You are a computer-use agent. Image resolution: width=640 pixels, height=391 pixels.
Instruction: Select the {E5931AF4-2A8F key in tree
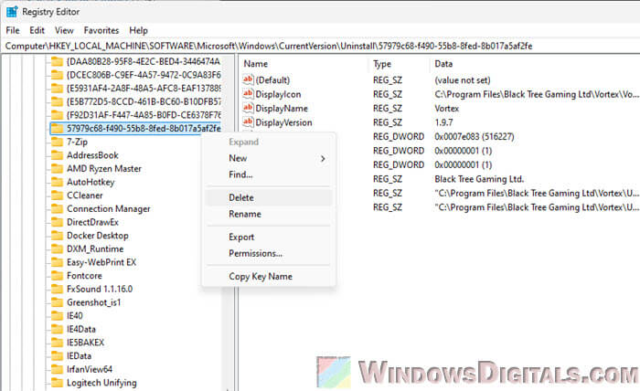[143, 89]
